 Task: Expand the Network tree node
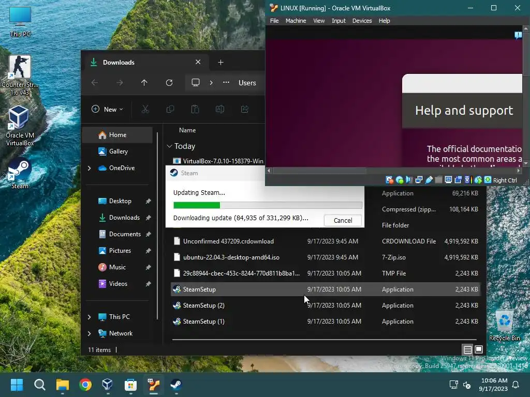coord(89,333)
